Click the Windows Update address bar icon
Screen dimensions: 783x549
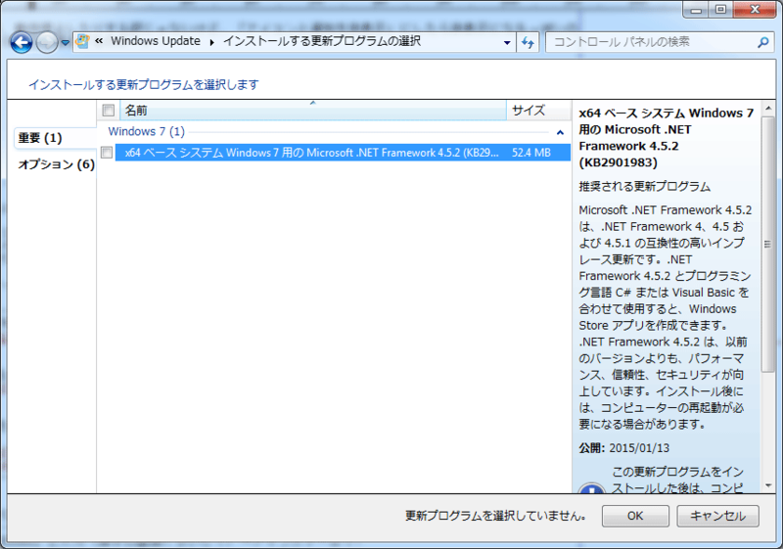(82, 41)
